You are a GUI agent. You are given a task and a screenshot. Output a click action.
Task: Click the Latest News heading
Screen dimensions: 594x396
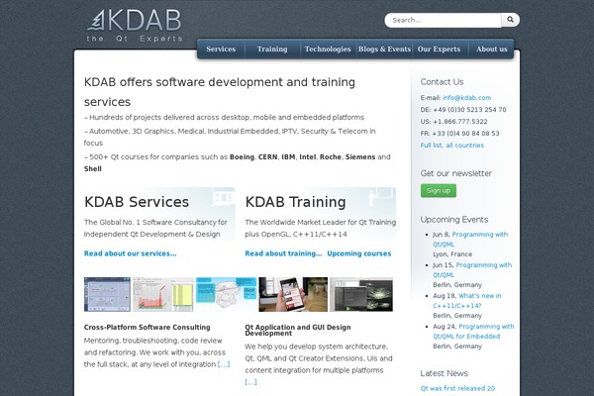444,373
